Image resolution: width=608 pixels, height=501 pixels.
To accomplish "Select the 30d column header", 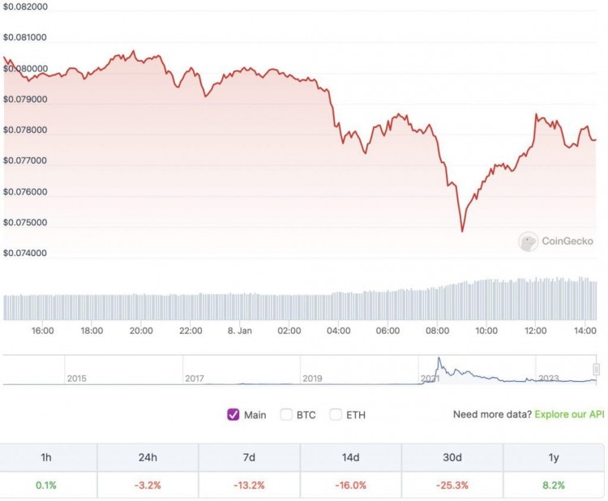I will click(452, 458).
